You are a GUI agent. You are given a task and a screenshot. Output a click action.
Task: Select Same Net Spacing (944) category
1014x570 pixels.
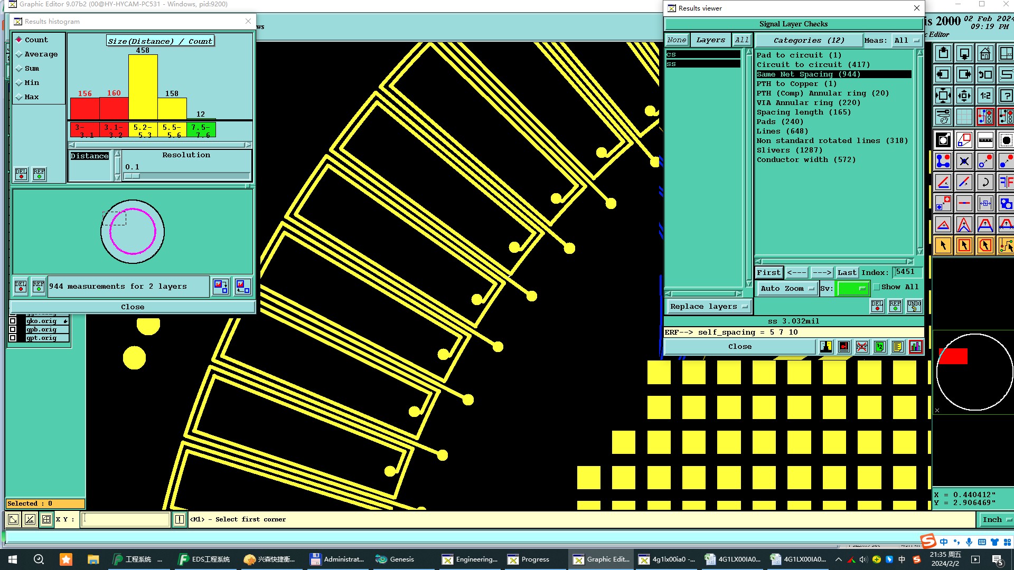(x=833, y=74)
